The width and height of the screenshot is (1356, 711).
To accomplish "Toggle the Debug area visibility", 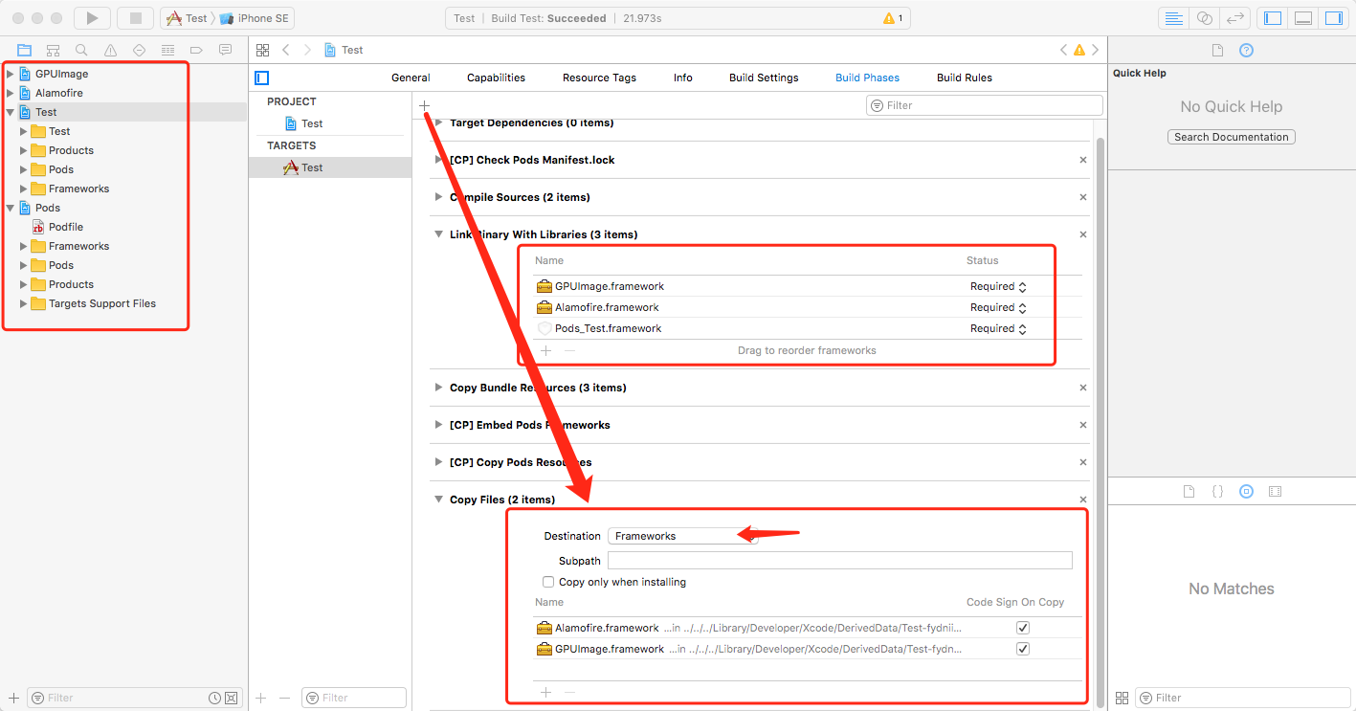I will tap(1303, 18).
